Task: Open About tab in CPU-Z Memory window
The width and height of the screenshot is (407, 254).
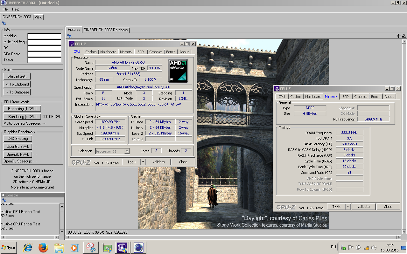Action: click(389, 97)
